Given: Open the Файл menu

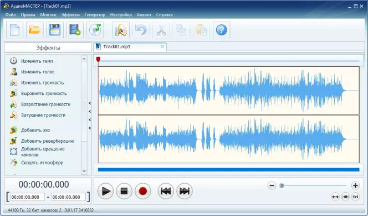Looking at the screenshot, I should click(x=11, y=14).
